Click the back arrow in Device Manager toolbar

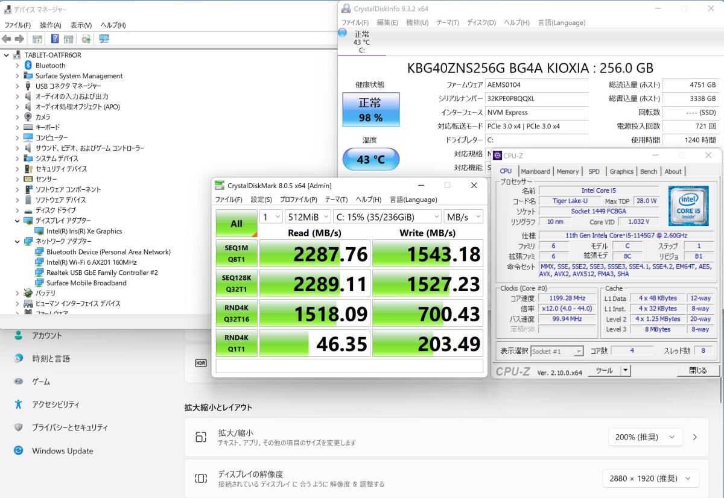(6, 39)
